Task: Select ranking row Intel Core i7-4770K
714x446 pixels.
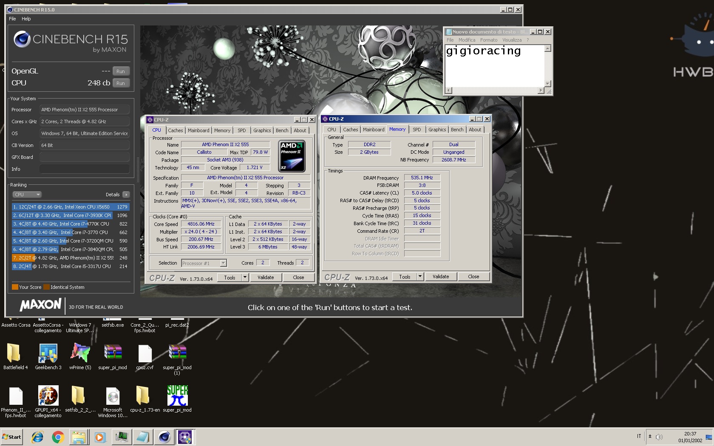Action: (71, 224)
